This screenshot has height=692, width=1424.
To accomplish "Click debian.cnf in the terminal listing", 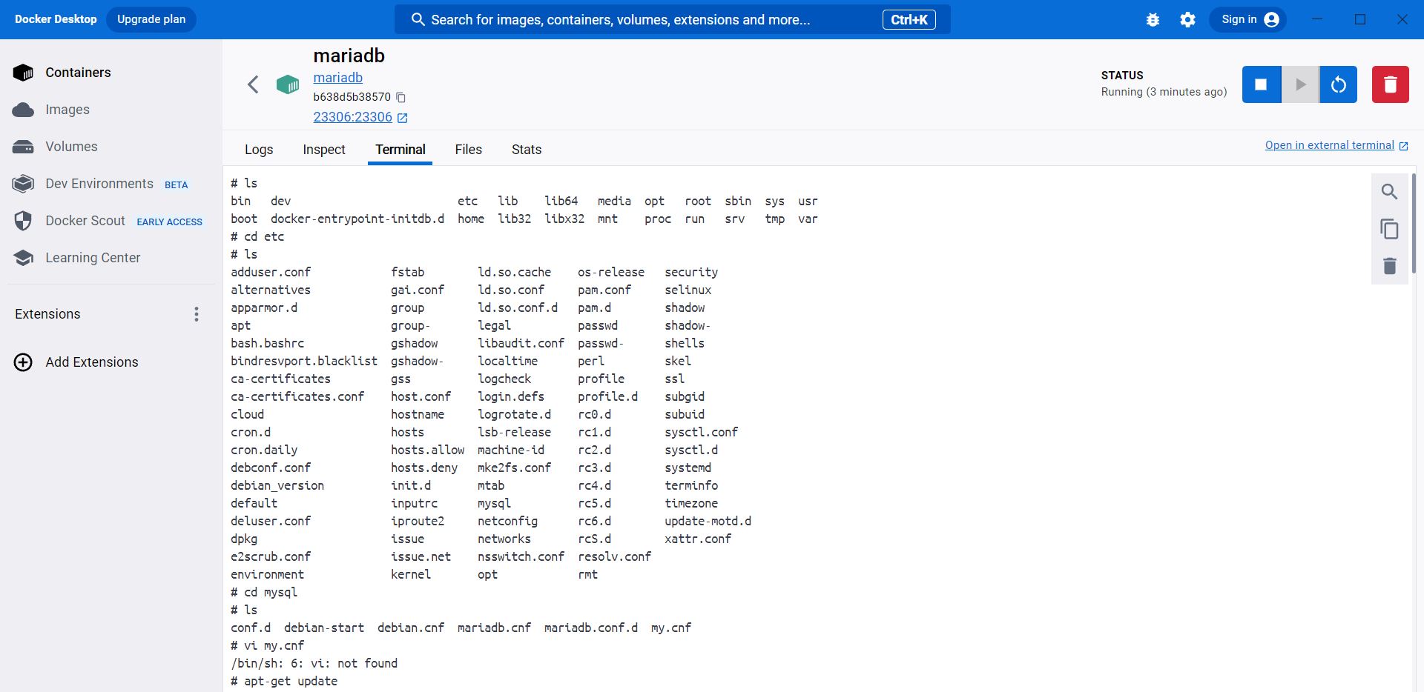I will tap(411, 628).
